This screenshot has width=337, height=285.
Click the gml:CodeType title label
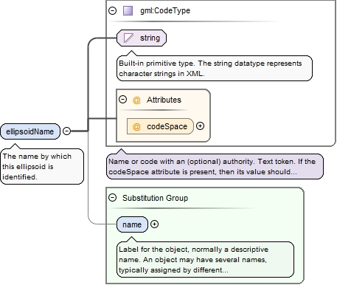165,10
